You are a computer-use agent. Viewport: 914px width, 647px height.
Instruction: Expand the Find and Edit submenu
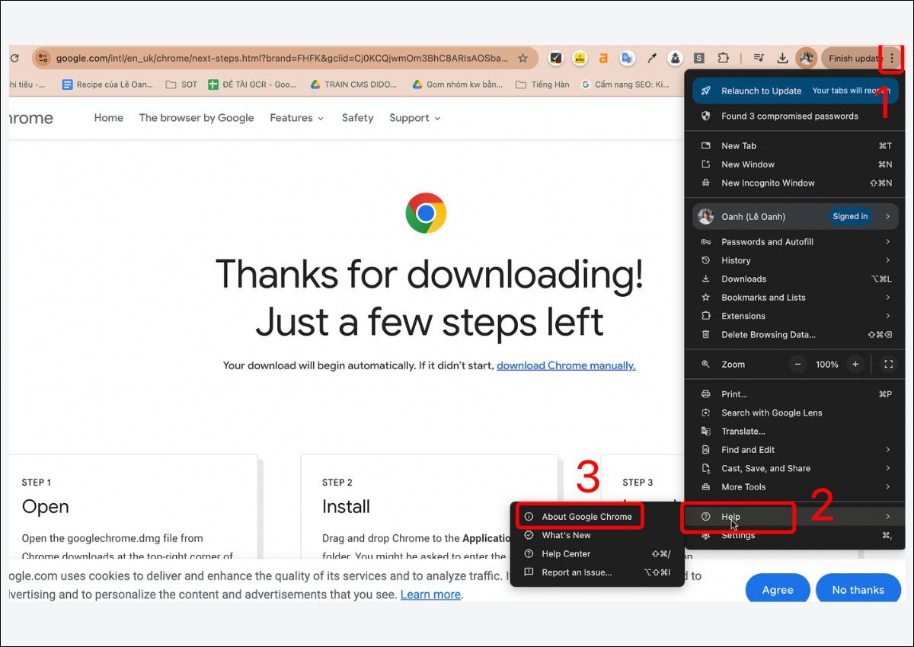(x=795, y=450)
